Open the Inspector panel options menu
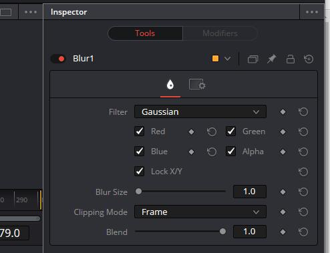The image size is (330, 253). [312, 12]
